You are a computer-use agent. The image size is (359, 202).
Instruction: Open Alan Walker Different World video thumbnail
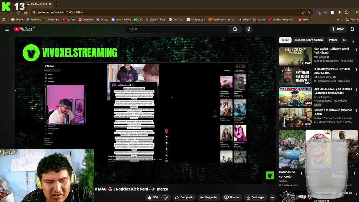pyautogui.click(x=295, y=56)
